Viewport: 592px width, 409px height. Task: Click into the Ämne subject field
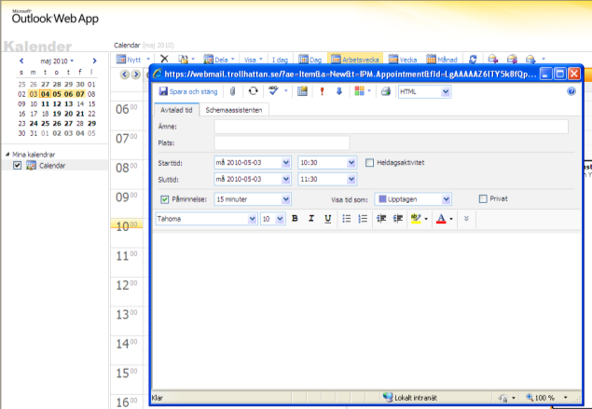click(x=392, y=127)
